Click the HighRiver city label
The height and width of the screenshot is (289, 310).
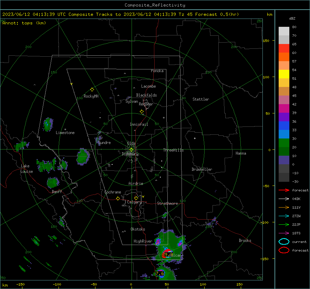143,241
